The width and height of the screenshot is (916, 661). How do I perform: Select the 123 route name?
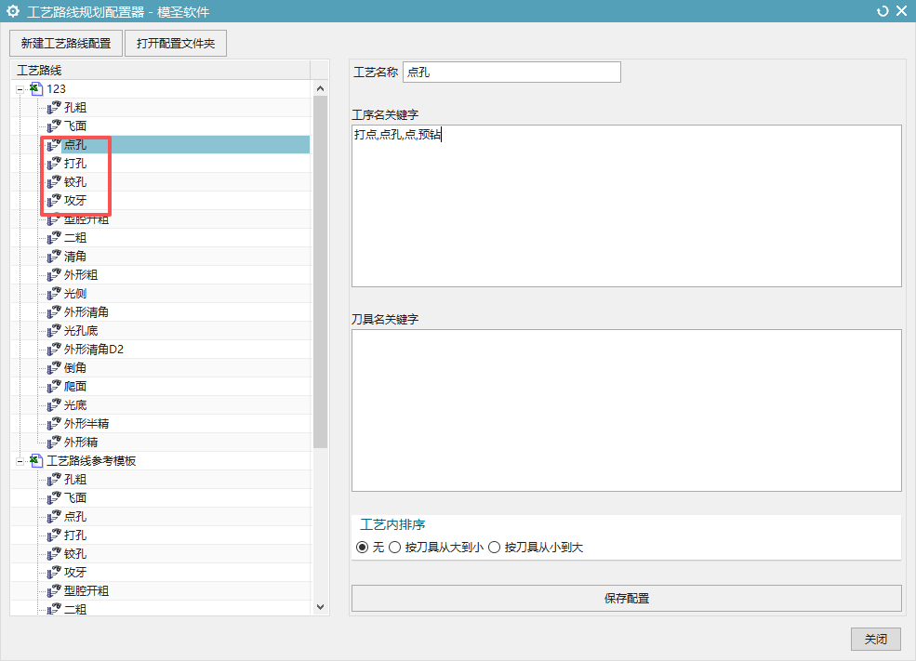point(56,88)
